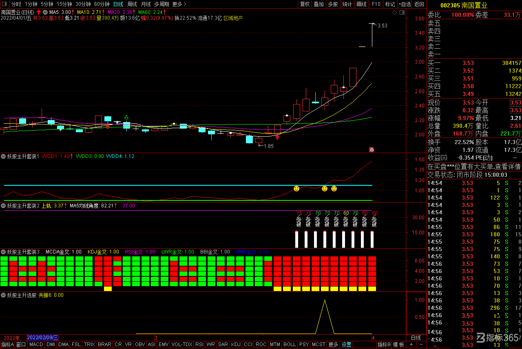
Task: Expand the 更多 periods dropdown
Action: click(179, 4)
